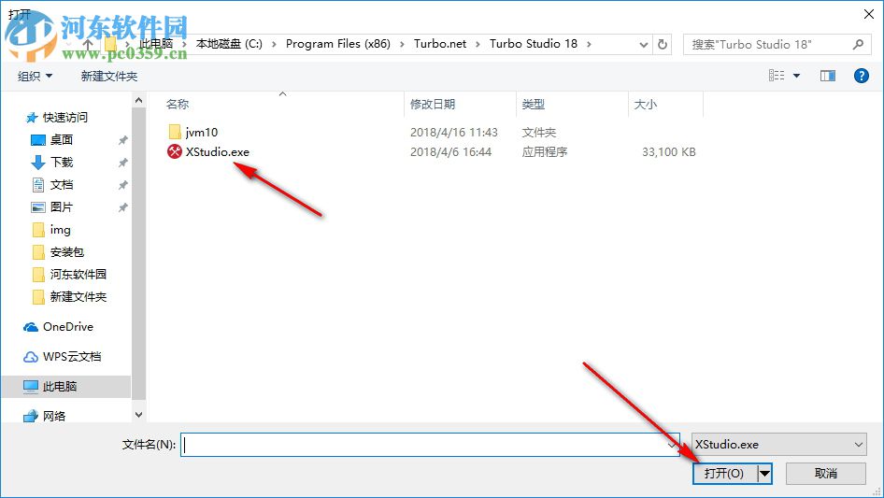Go up one folder level arrow
This screenshot has width=884, height=498.
[88, 44]
